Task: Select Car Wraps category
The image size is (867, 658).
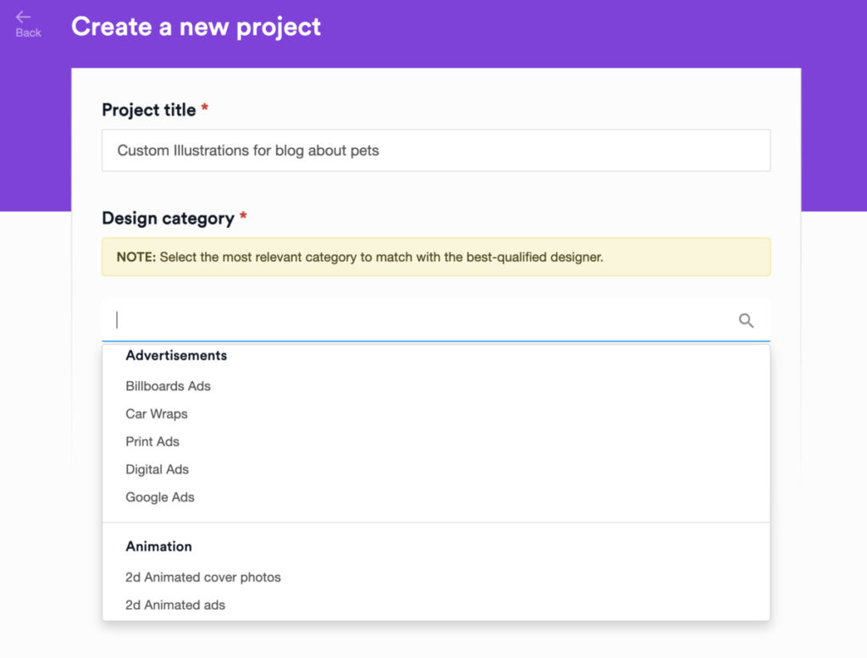Action: 157,413
